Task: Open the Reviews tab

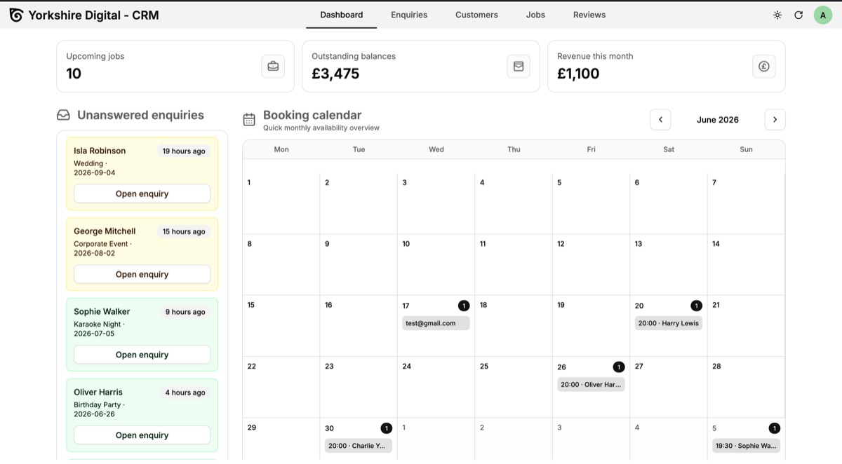Action: 589,15
